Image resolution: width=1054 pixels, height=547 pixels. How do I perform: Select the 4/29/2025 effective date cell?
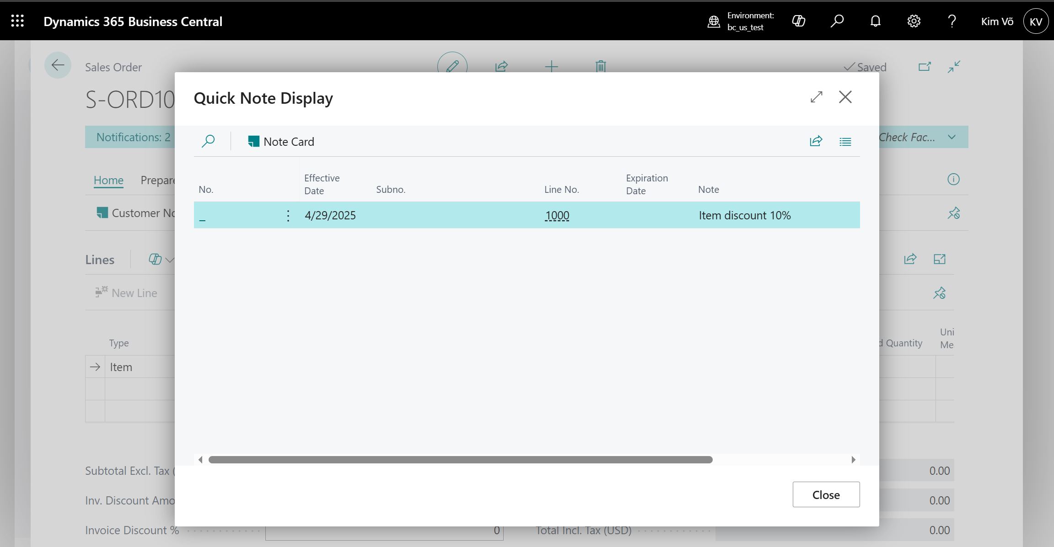tap(330, 215)
